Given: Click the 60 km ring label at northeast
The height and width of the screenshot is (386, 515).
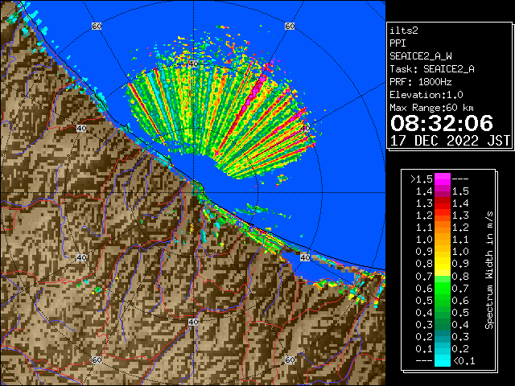Looking at the screenshot, I should coord(290,26).
